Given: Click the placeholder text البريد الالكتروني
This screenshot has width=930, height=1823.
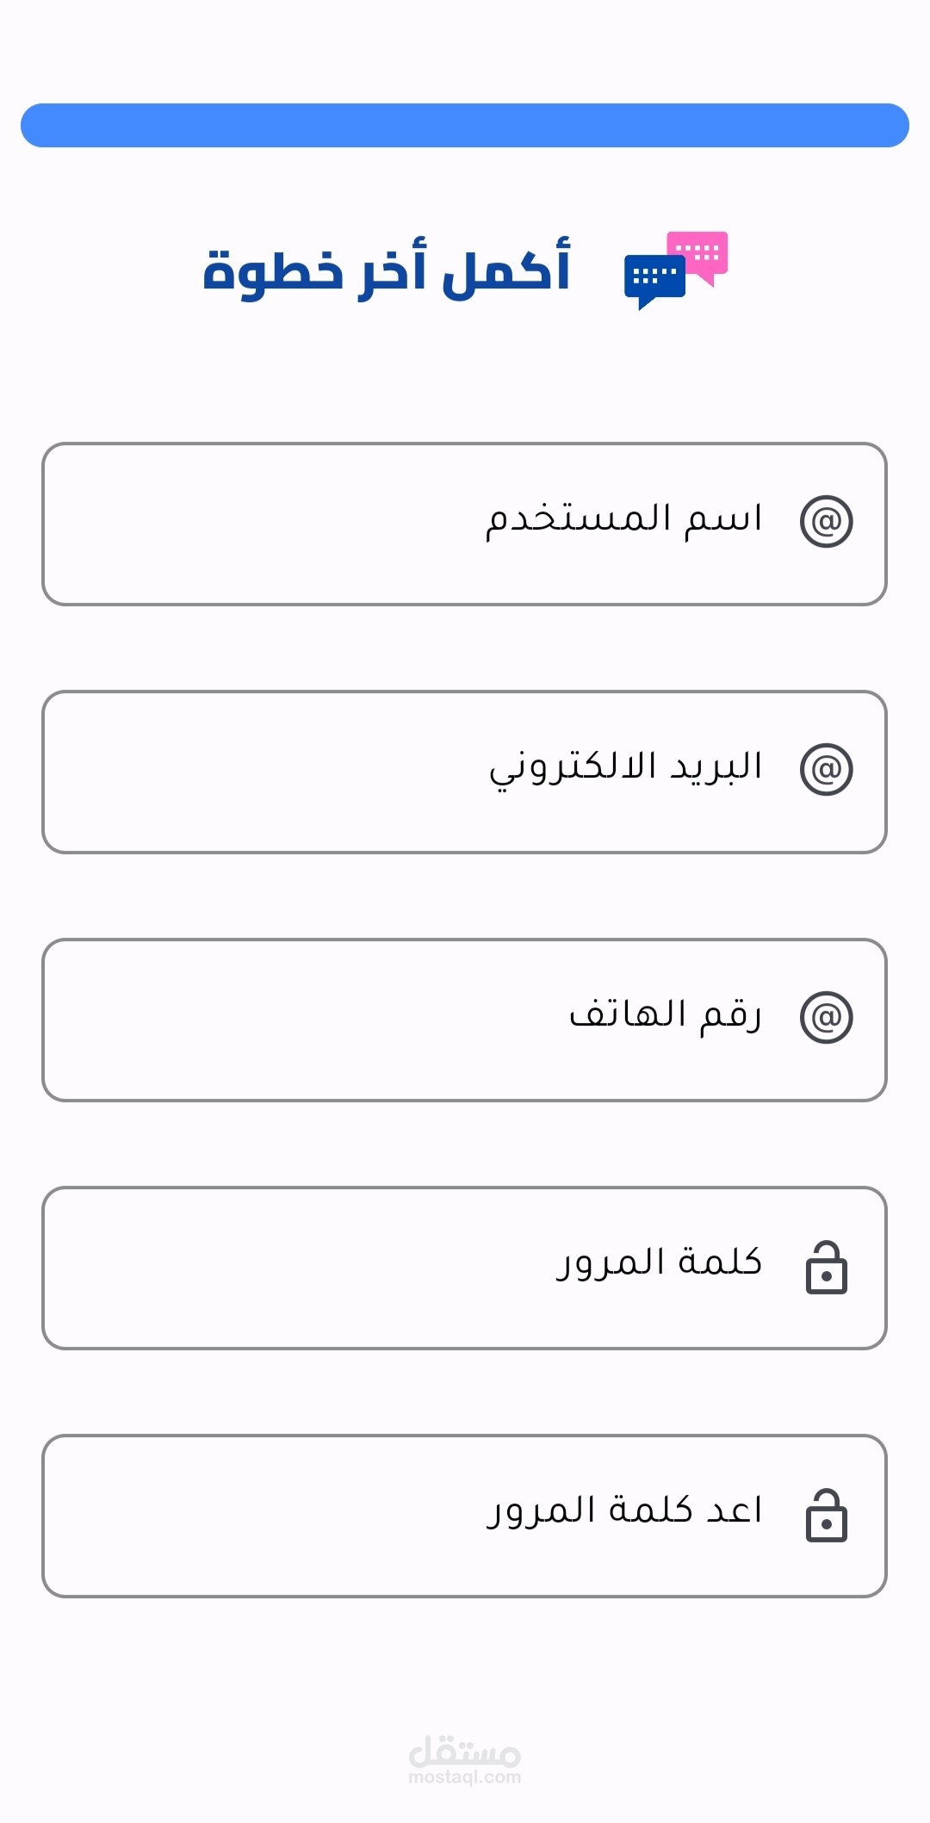Looking at the screenshot, I should pyautogui.click(x=626, y=767).
